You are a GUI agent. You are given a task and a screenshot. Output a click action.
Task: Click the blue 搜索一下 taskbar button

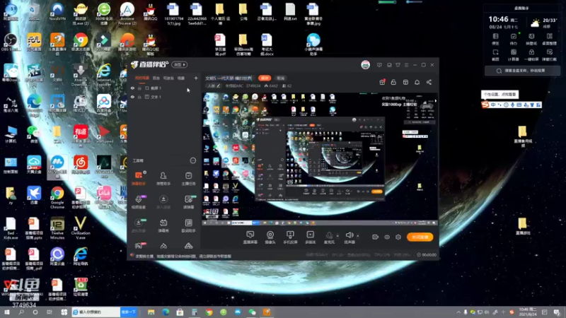coord(129,312)
